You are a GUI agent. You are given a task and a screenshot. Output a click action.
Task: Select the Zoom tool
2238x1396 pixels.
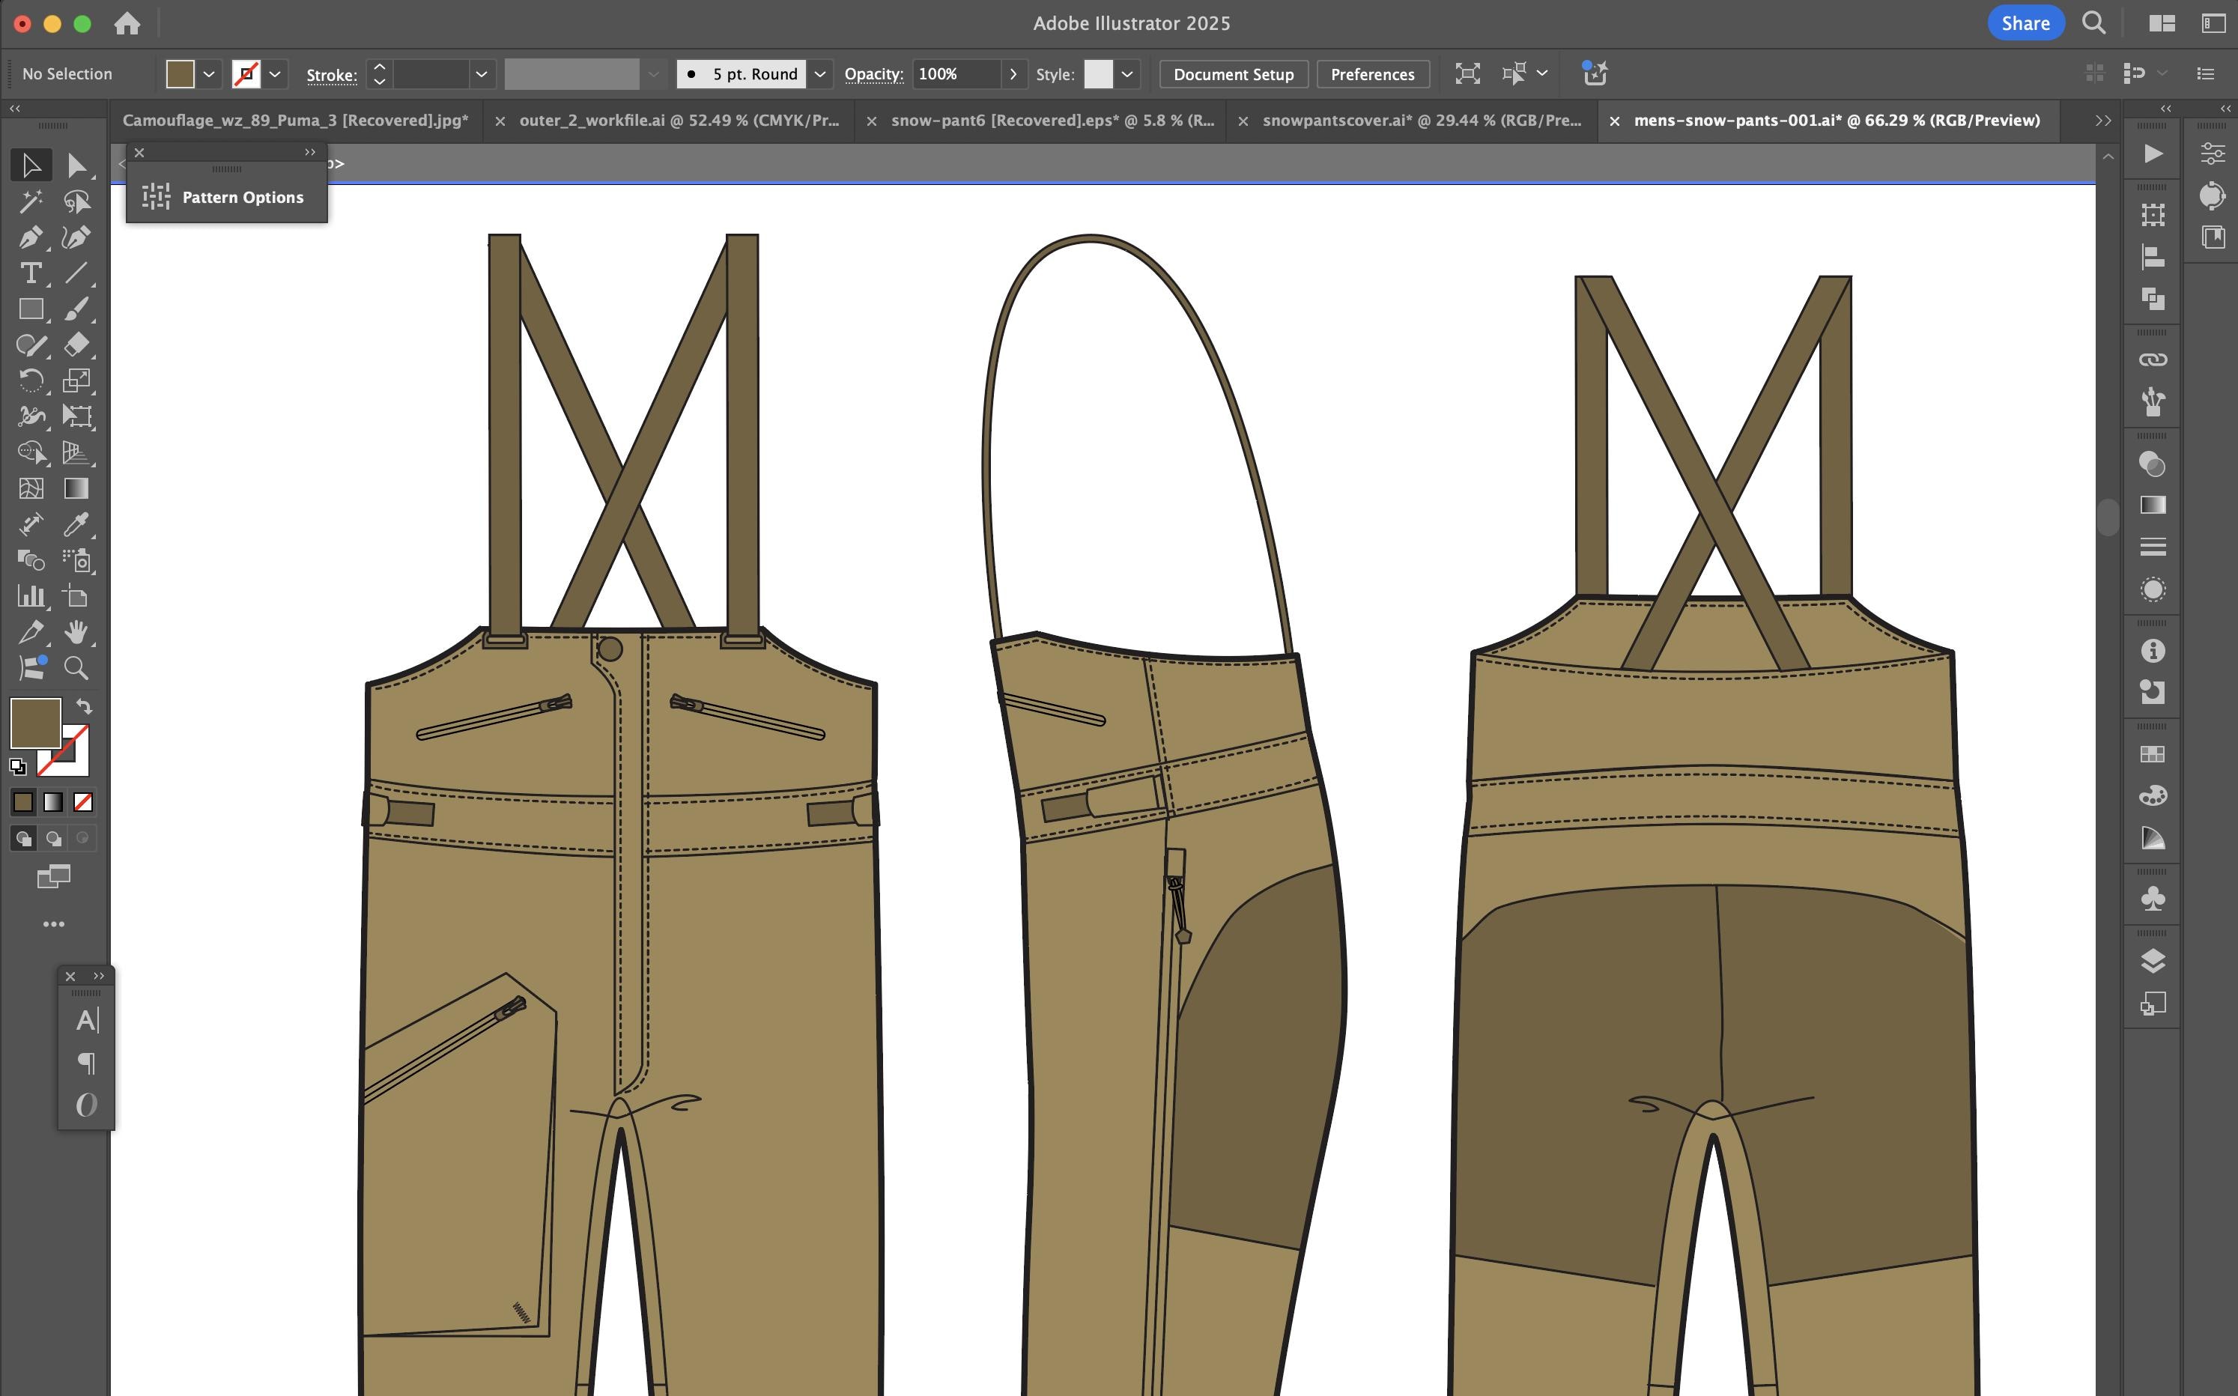click(76, 669)
